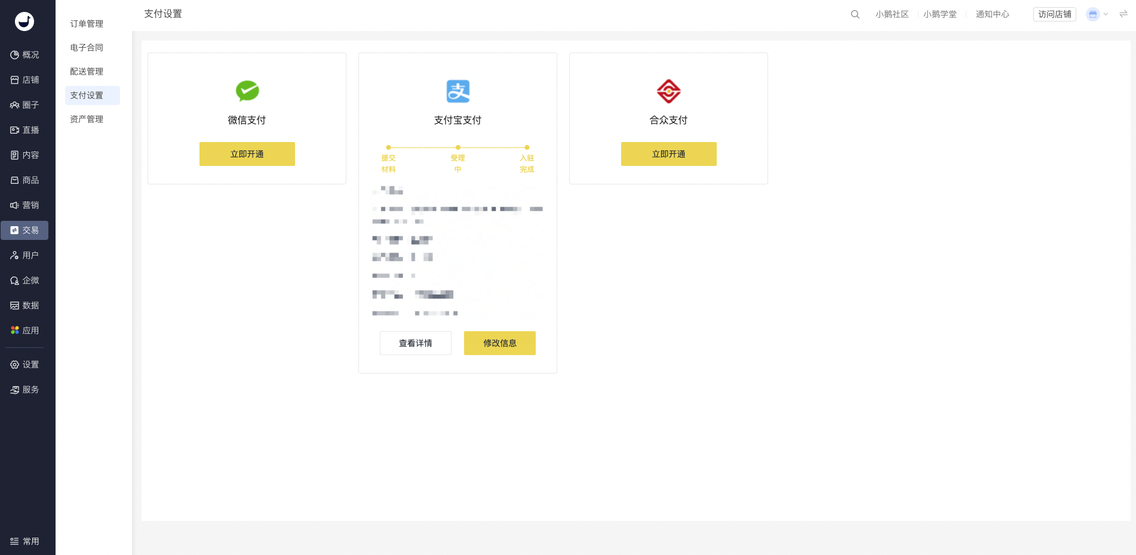Viewport: 1136px width, 555px height.
Task: Click the switch arrows icon at top right
Action: coord(1123,14)
